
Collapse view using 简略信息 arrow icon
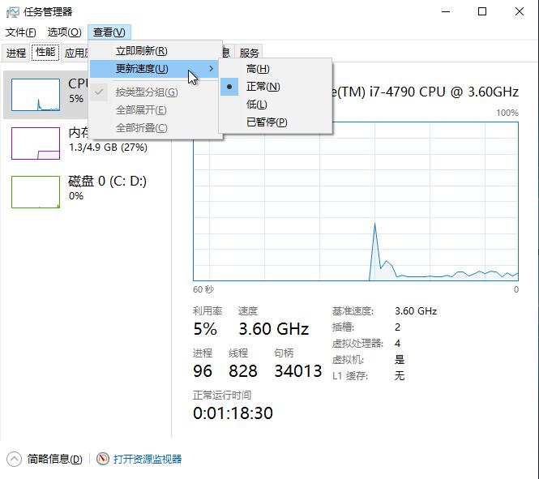14,459
